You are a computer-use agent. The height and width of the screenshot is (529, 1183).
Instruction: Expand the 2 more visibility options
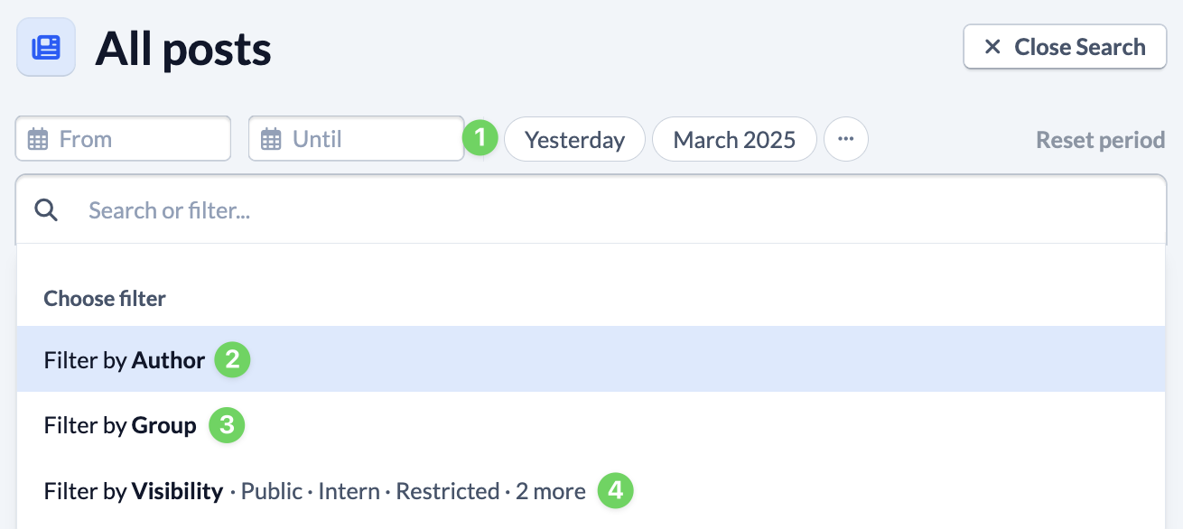point(550,491)
